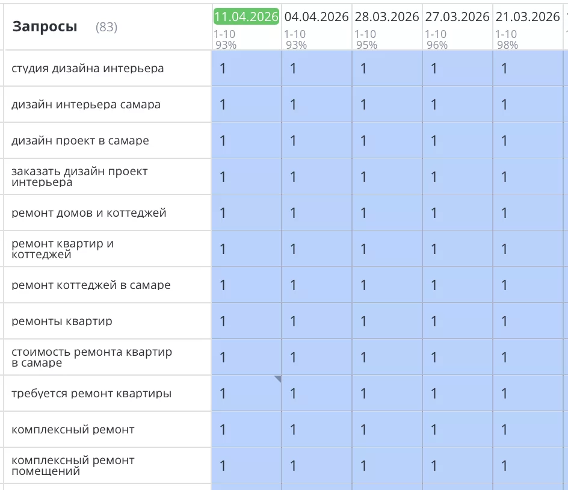This screenshot has height=490, width=568.
Task: Click the query count (83) link
Action: [106, 27]
